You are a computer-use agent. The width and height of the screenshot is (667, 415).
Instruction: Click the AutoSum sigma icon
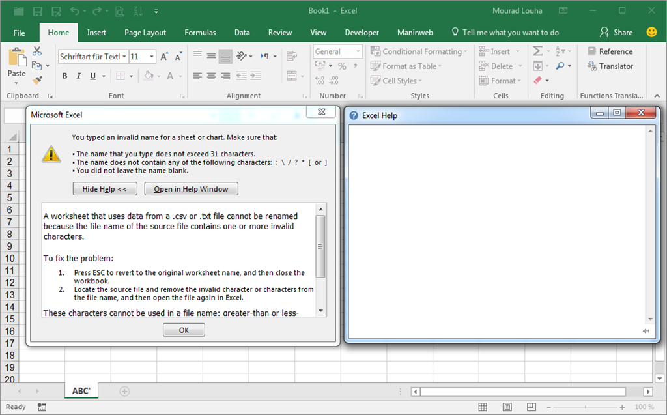pyautogui.click(x=538, y=51)
